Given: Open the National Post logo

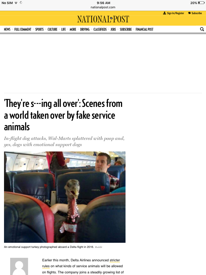Looking at the screenshot, I should [x=103, y=19].
